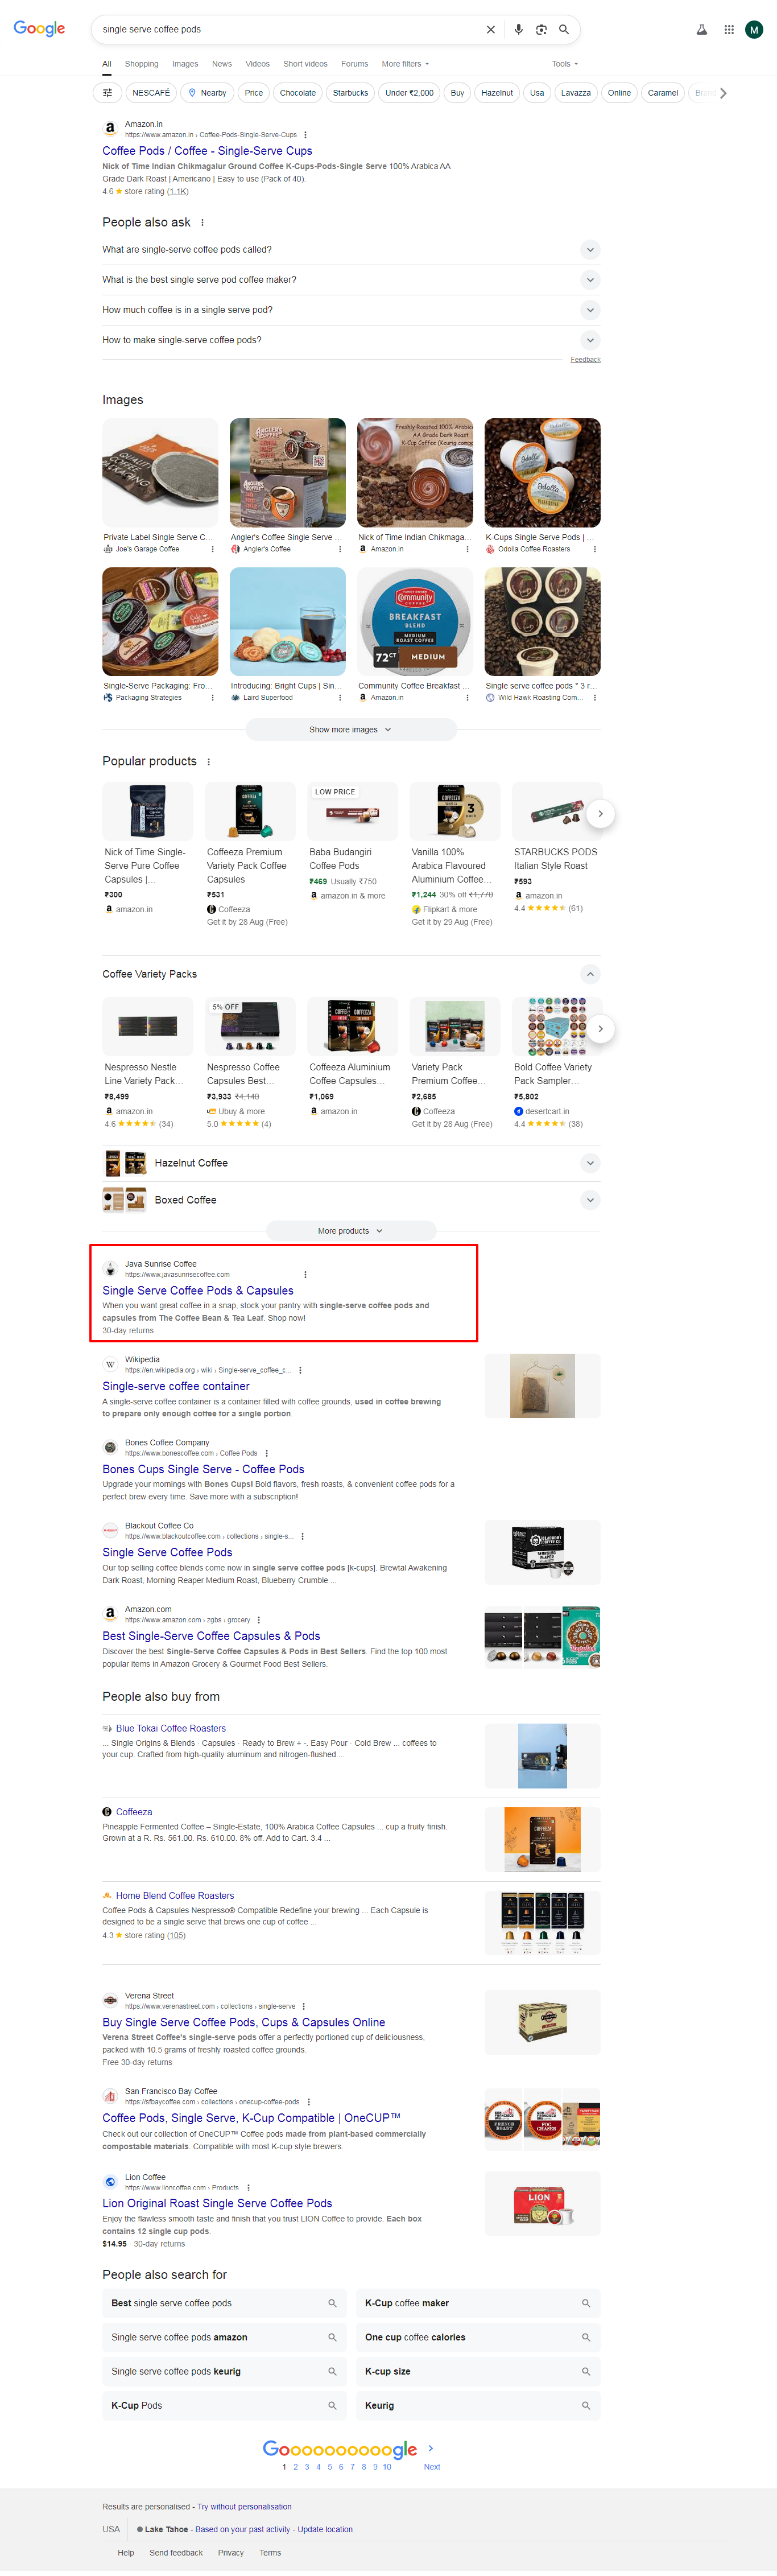Toggle the Under ₹2,000 filter chip

tap(410, 93)
